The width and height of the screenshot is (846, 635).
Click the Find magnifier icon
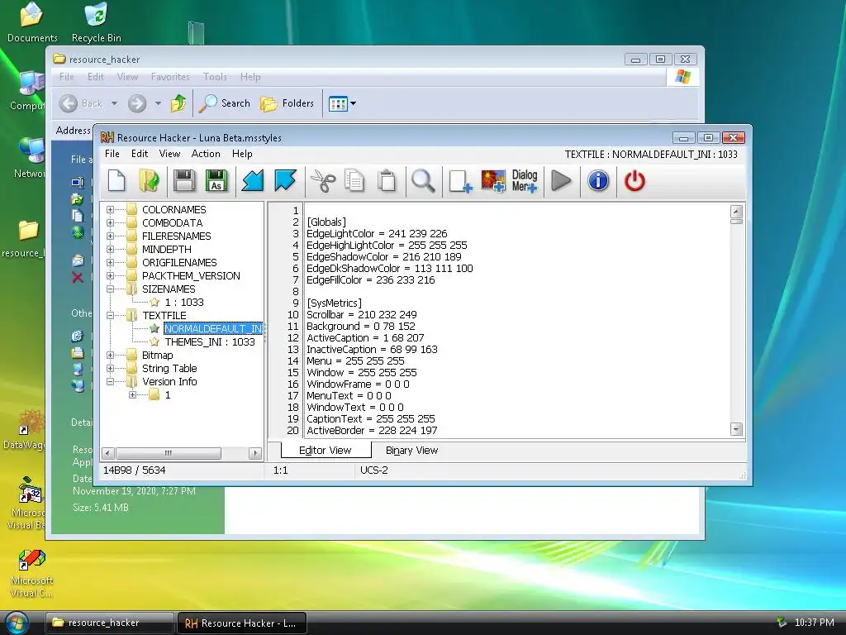(x=423, y=181)
